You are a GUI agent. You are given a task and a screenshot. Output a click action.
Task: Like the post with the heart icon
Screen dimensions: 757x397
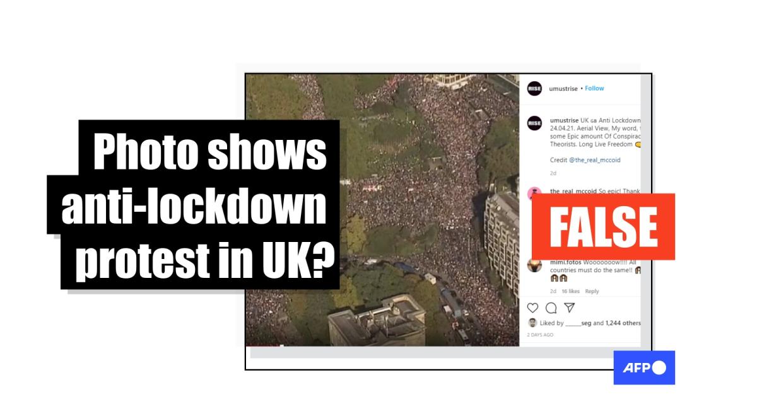pyautogui.click(x=533, y=308)
